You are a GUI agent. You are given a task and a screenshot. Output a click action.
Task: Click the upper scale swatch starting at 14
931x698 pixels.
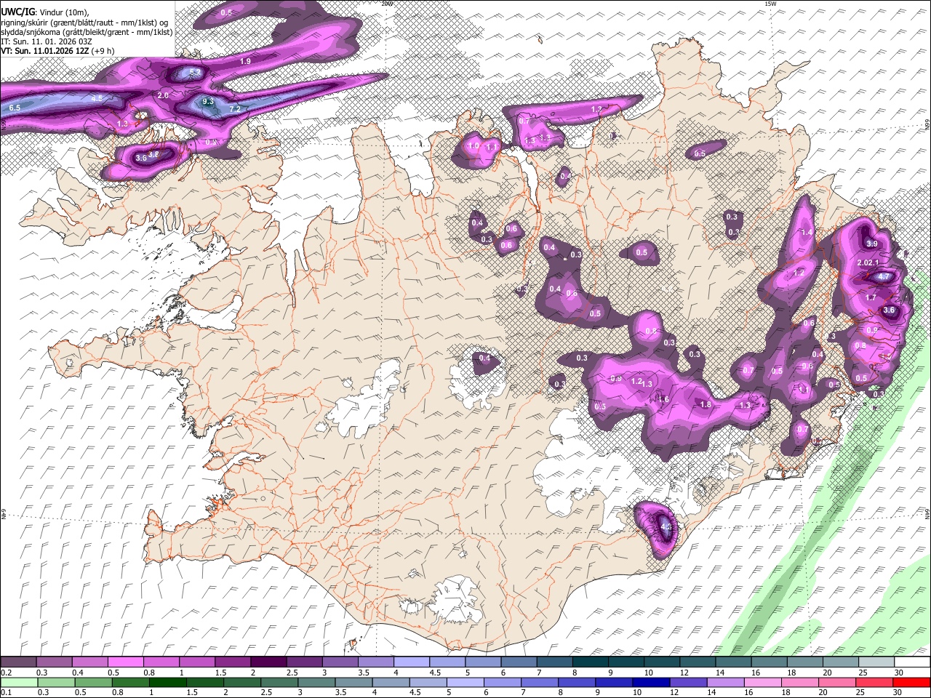point(732,662)
